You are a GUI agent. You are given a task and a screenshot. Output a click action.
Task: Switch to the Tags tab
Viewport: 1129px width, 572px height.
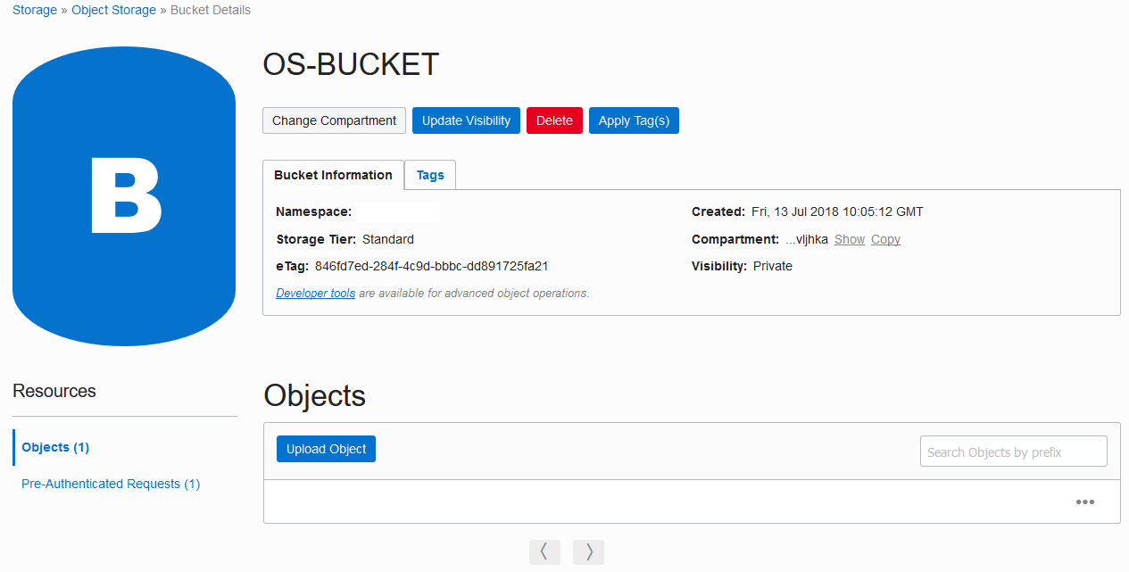[x=430, y=175]
